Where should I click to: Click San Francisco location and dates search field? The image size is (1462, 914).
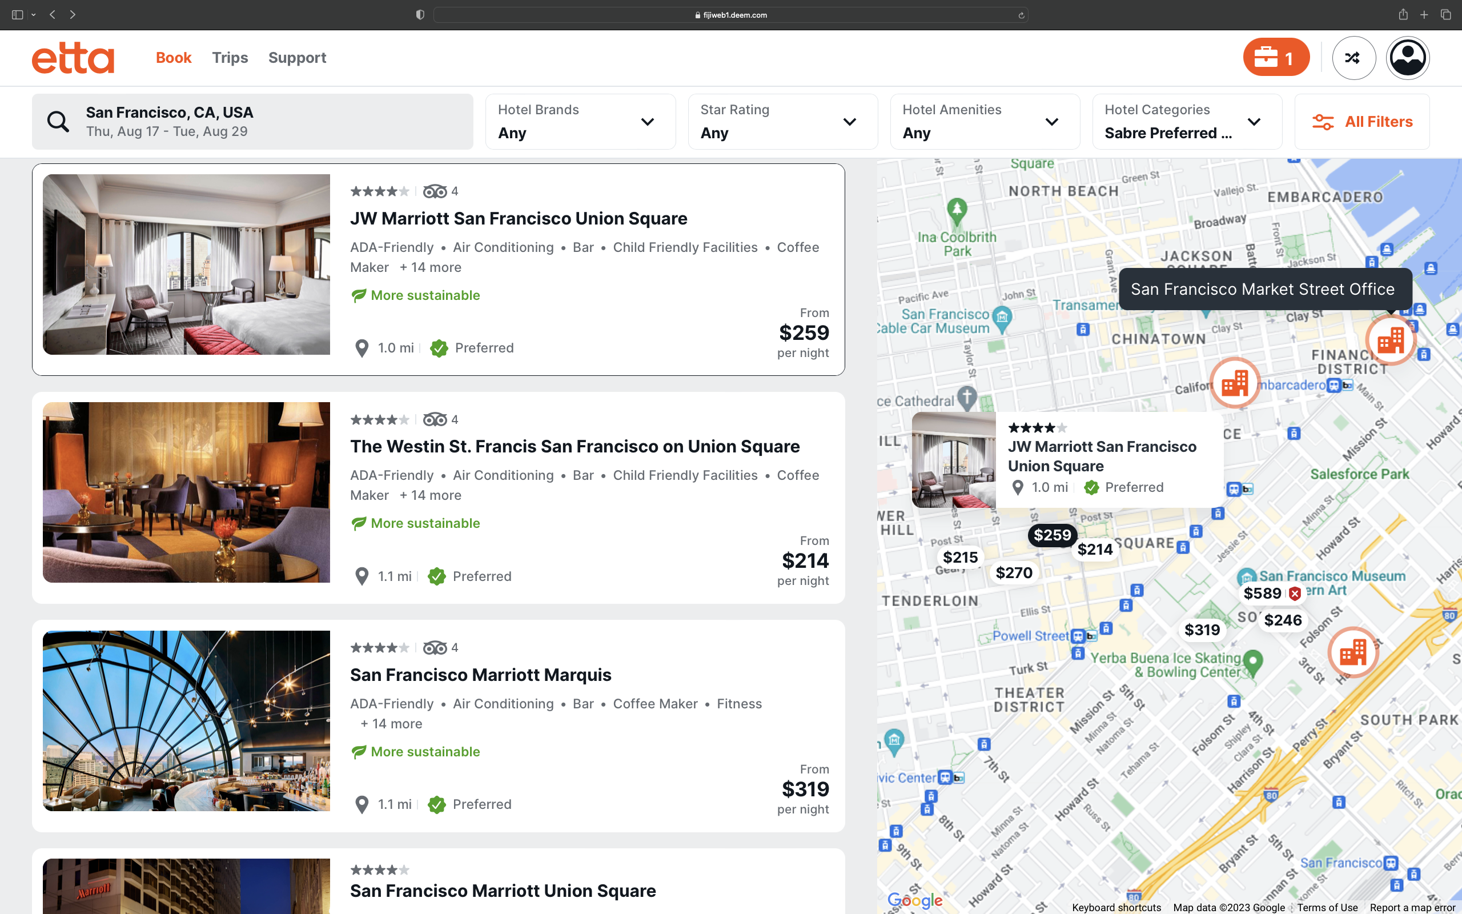252,122
